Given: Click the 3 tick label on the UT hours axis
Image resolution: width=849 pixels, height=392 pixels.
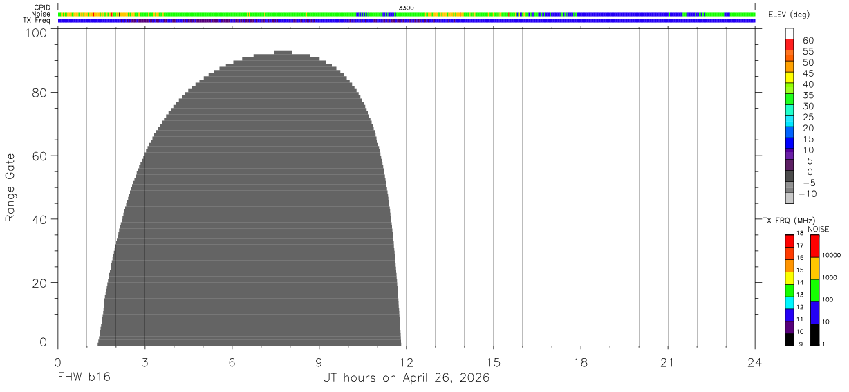Looking at the screenshot, I should click(x=144, y=362).
